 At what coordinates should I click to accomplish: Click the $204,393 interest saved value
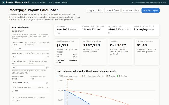click(114, 29)
